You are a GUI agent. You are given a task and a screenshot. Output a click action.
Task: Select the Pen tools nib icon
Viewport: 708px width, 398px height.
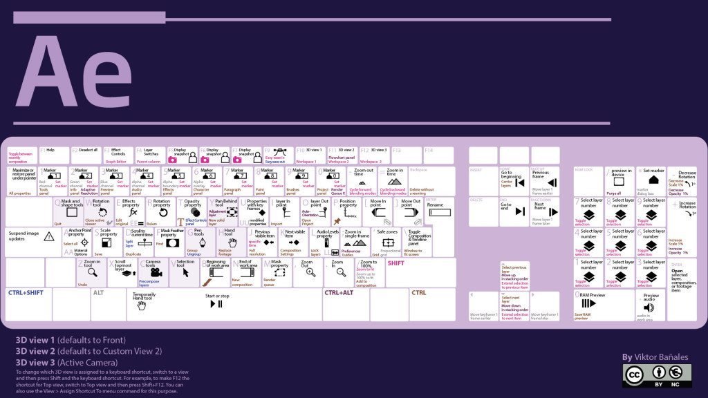[x=203, y=243]
